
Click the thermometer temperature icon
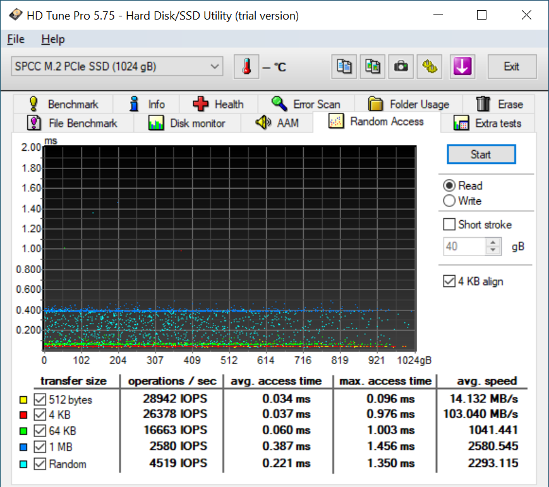coord(246,67)
